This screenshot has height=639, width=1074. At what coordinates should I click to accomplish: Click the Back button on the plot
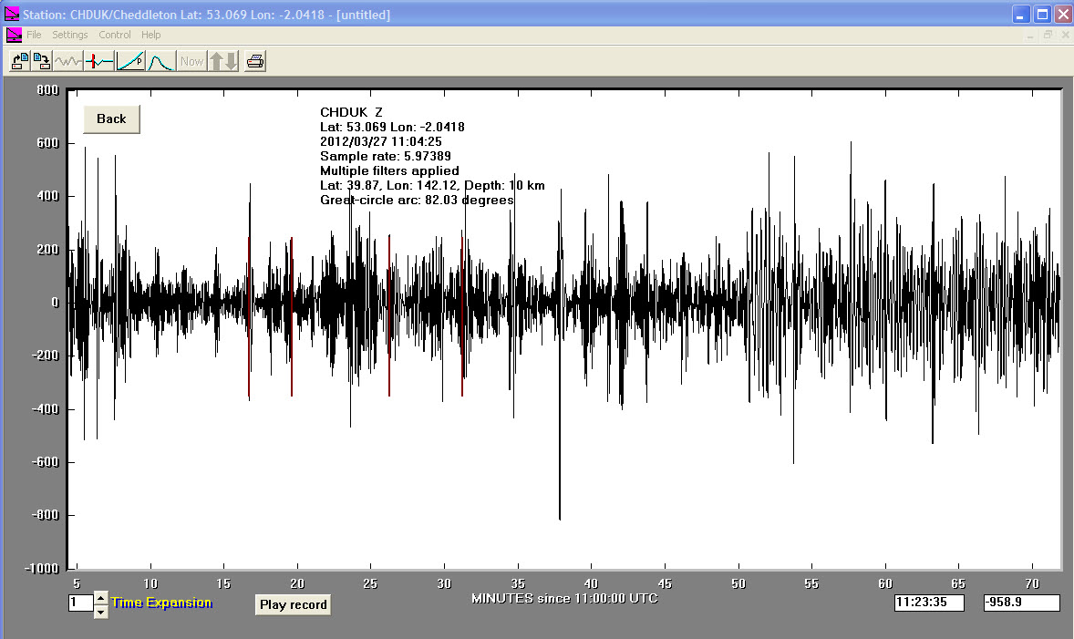click(111, 119)
